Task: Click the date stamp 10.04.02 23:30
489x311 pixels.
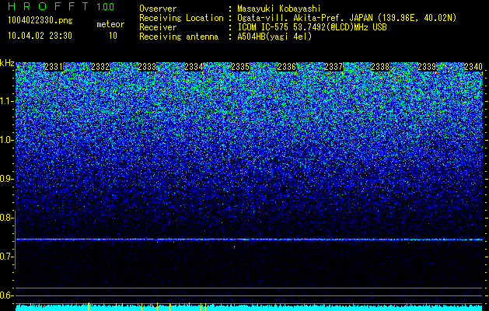Action: [x=40, y=36]
